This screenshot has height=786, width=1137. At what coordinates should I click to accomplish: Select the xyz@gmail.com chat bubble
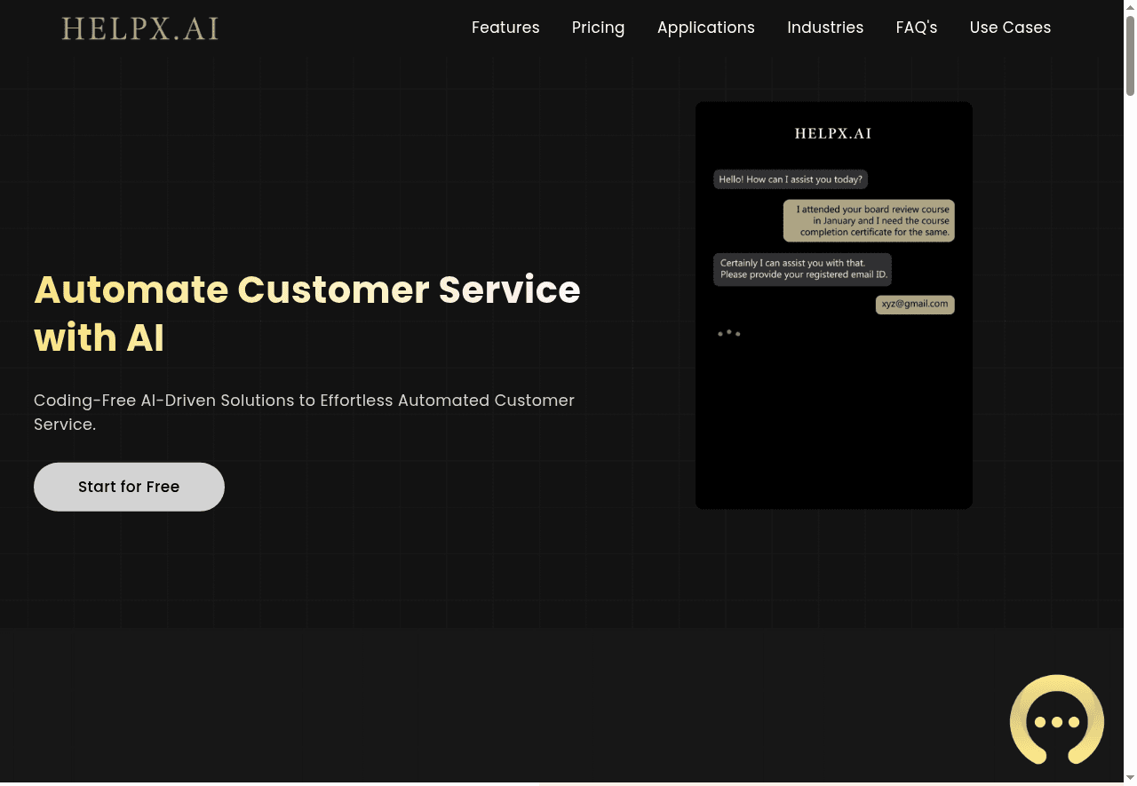914,304
